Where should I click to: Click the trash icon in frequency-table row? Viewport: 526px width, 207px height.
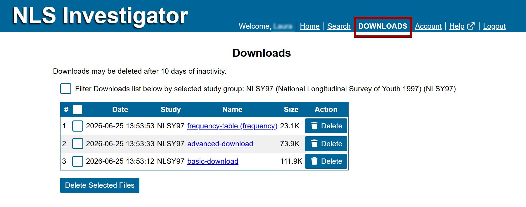(x=314, y=126)
